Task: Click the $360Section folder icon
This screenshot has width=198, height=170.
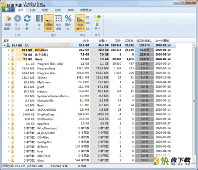Action: pyautogui.click(x=12, y=119)
